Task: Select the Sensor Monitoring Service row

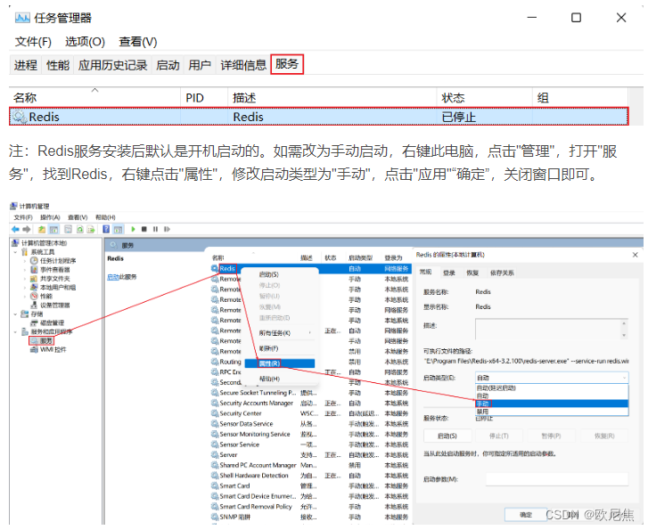Action: (311, 434)
